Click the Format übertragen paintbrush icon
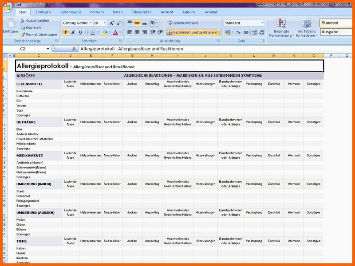 coord(23,34)
